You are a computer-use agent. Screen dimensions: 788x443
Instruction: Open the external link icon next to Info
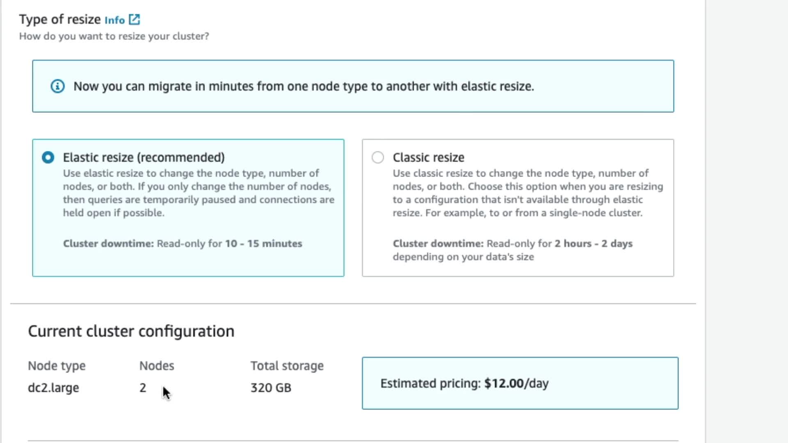[134, 19]
